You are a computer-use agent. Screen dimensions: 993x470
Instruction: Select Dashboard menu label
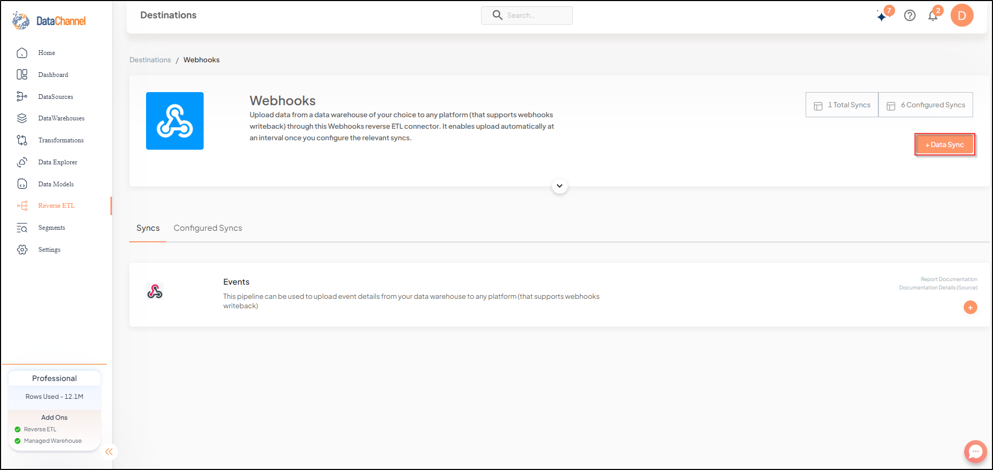pyautogui.click(x=53, y=75)
